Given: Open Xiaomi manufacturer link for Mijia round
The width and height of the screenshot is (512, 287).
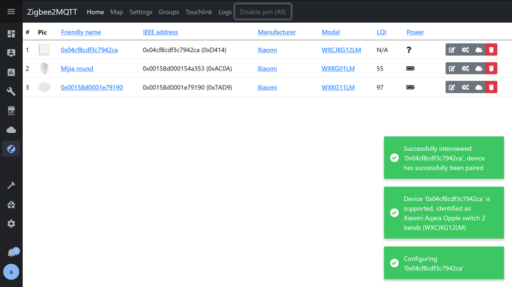Looking at the screenshot, I should [267, 69].
